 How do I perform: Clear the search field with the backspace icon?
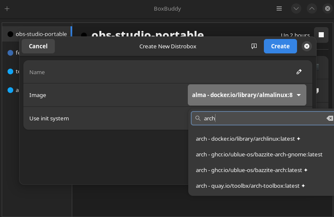point(329,118)
